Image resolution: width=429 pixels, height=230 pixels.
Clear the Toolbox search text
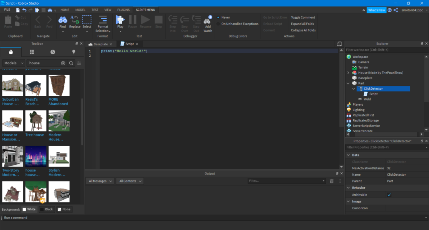tap(63, 63)
